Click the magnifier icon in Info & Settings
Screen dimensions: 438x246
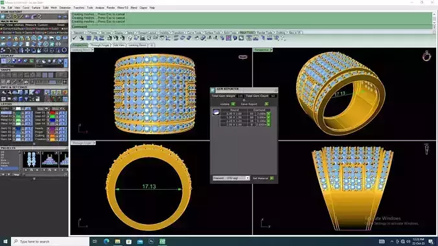pos(4,93)
